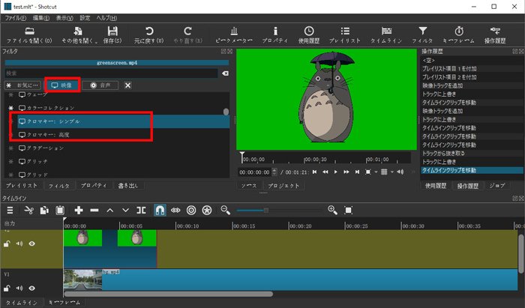Select クロマキー：シンプル filter
The width and height of the screenshot is (525, 308).
pyautogui.click(x=124, y=121)
